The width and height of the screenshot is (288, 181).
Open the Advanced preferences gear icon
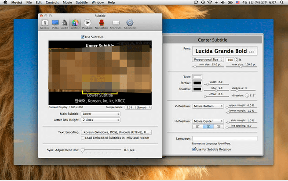(130, 23)
